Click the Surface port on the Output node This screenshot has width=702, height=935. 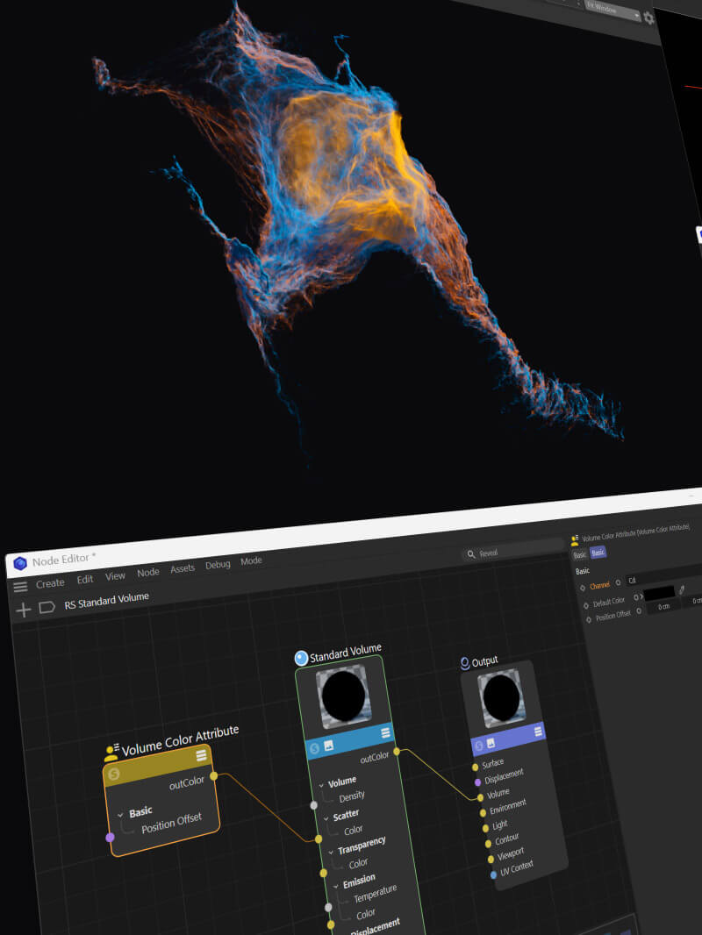[x=476, y=767]
